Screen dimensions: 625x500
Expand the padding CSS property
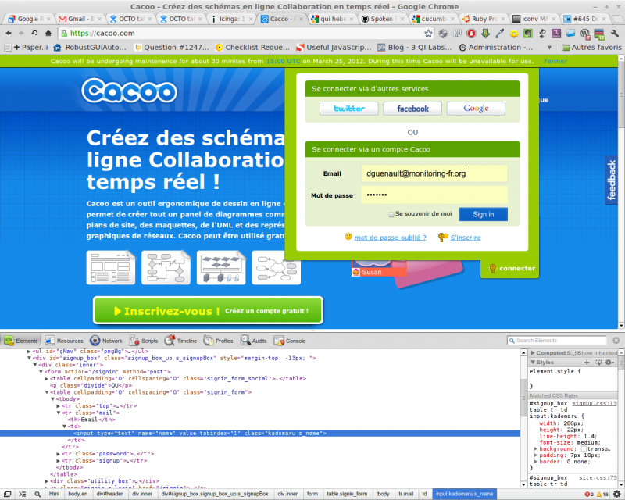coord(536,455)
